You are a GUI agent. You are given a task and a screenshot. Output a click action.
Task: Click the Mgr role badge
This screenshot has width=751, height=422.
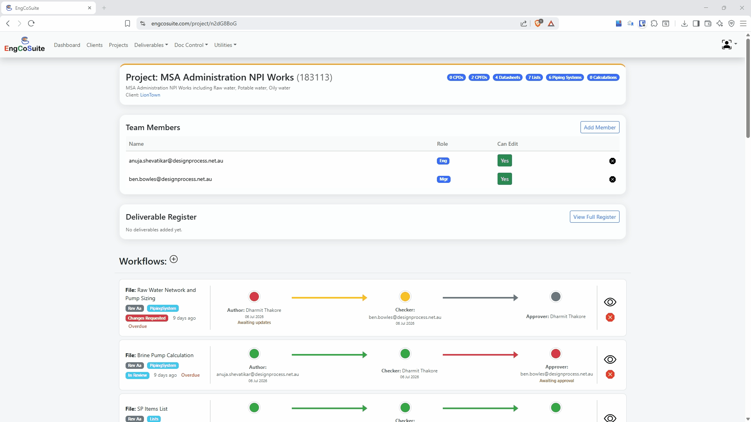coord(444,179)
